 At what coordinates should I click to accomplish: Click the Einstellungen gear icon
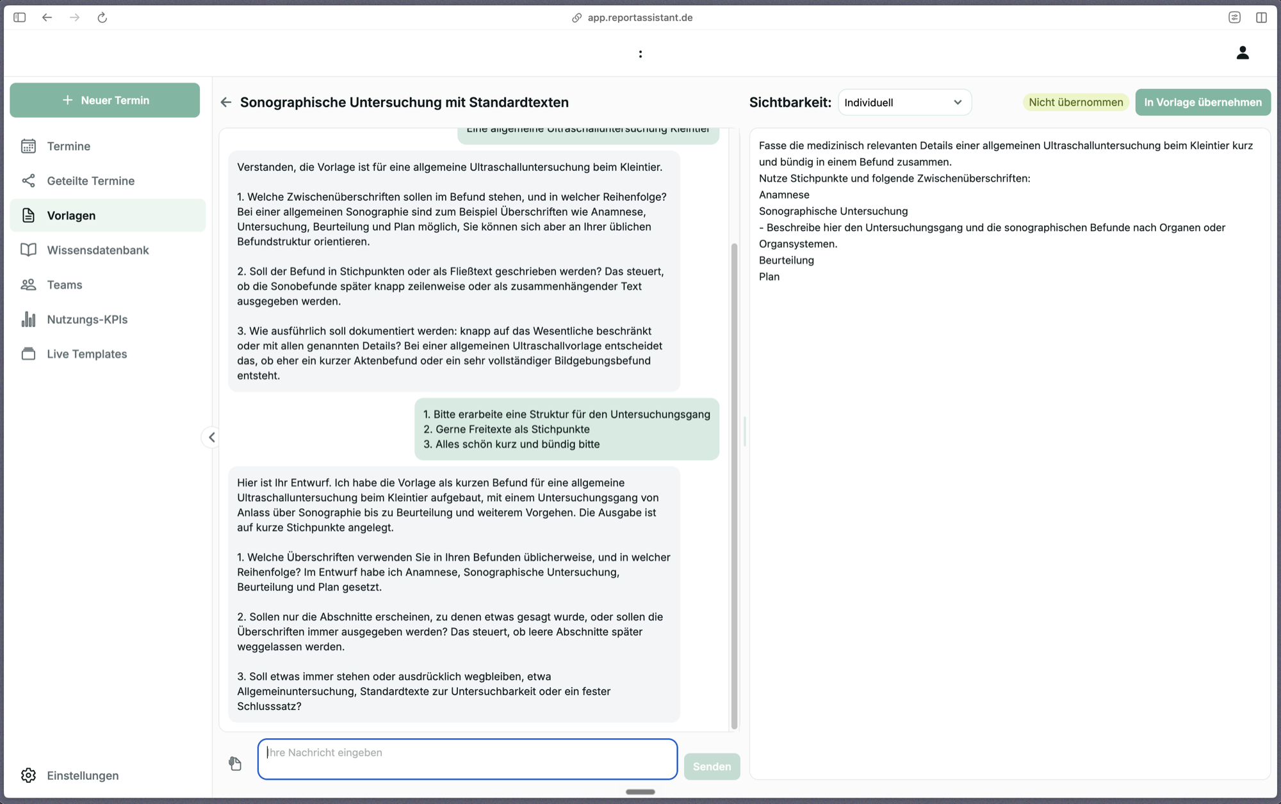click(x=28, y=775)
